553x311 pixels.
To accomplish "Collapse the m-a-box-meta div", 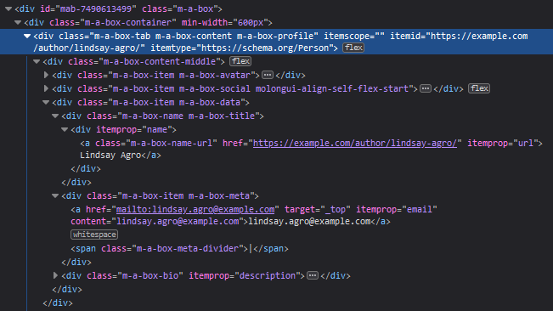I will [x=55, y=195].
